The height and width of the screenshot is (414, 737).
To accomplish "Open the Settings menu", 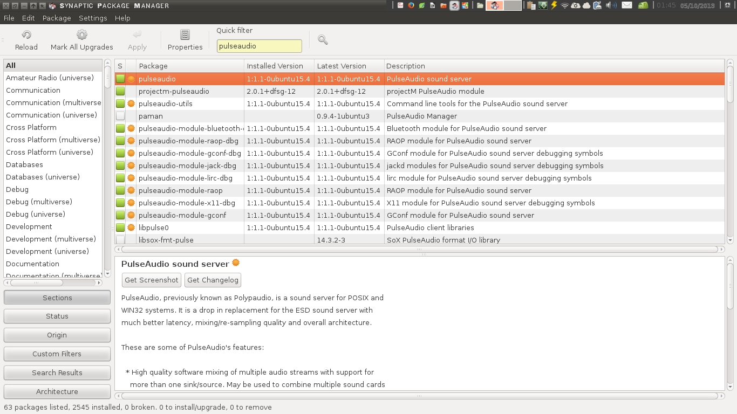I will 93,18.
